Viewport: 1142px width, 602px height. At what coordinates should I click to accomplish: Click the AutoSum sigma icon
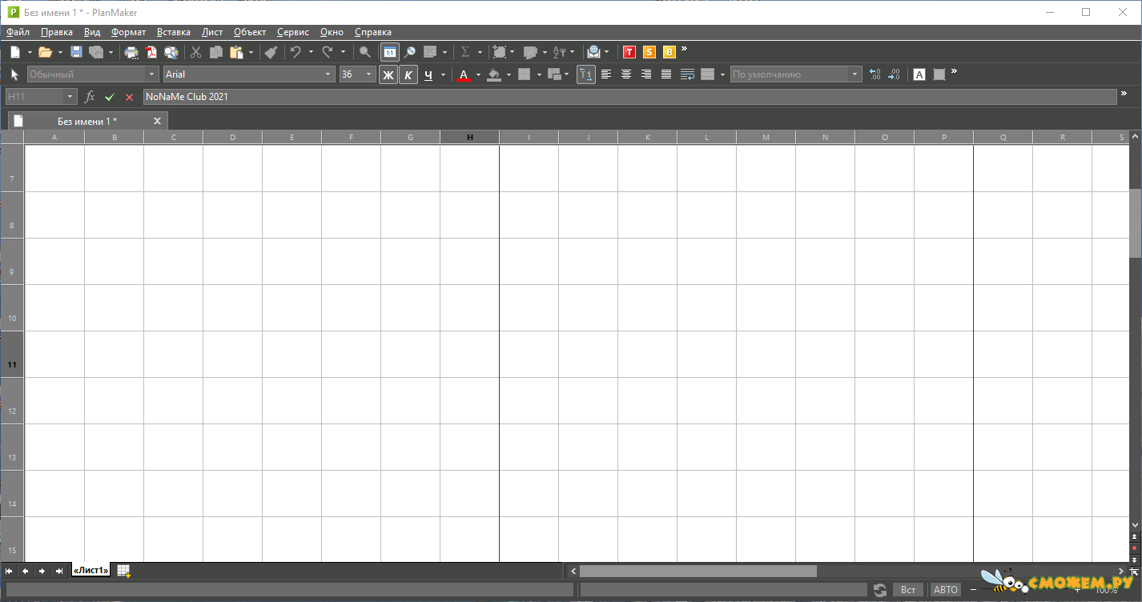click(x=464, y=52)
